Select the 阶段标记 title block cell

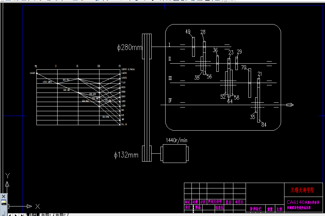click(x=256, y=209)
